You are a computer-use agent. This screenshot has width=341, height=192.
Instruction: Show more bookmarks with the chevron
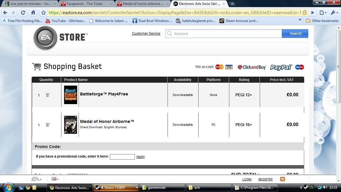(300, 20)
